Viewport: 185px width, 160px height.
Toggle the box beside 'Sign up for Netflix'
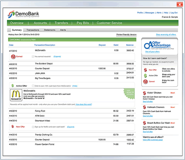pyautogui.click(x=33, y=127)
